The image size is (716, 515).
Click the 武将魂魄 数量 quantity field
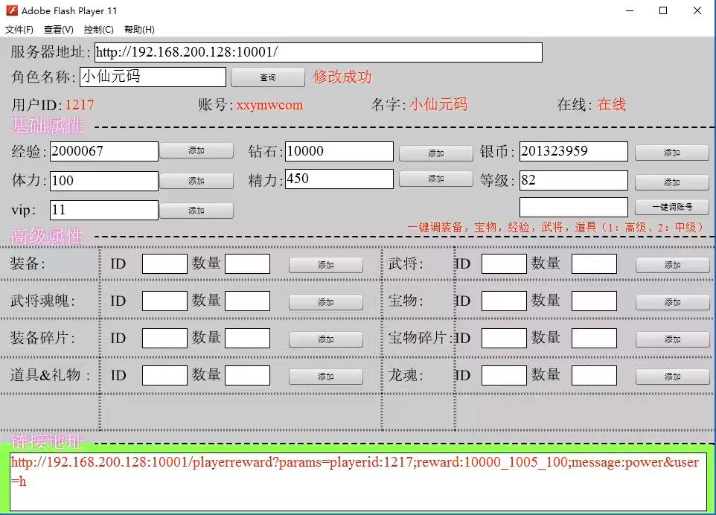coord(248,301)
